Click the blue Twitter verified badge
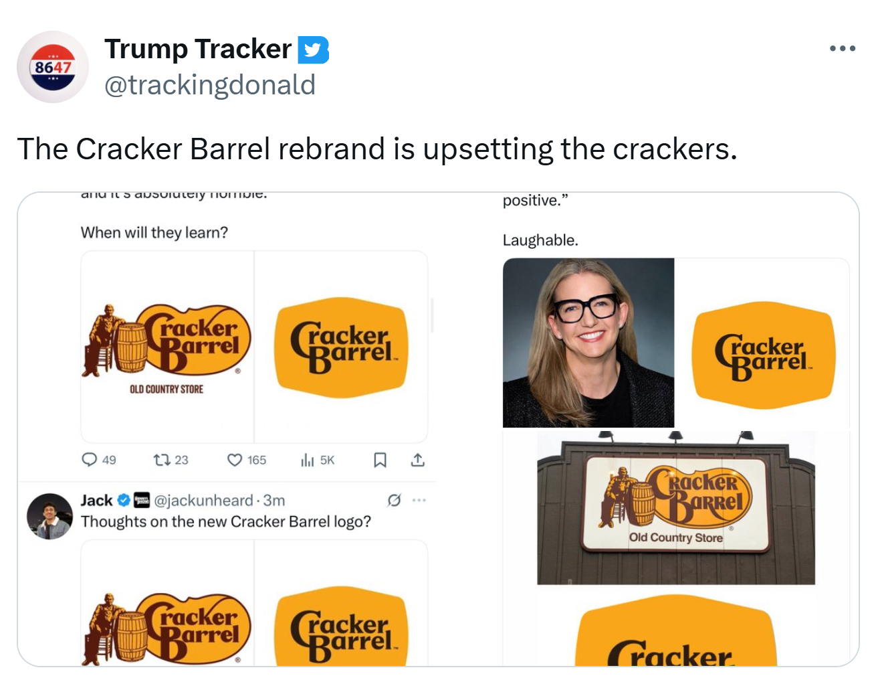The width and height of the screenshot is (876, 686). 313,50
